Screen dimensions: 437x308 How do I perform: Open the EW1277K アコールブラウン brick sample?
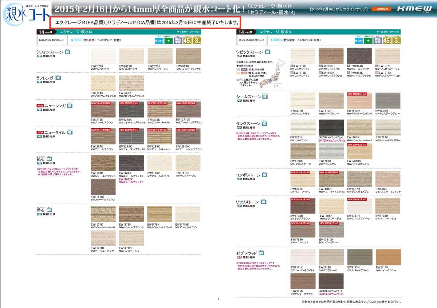[103, 110]
